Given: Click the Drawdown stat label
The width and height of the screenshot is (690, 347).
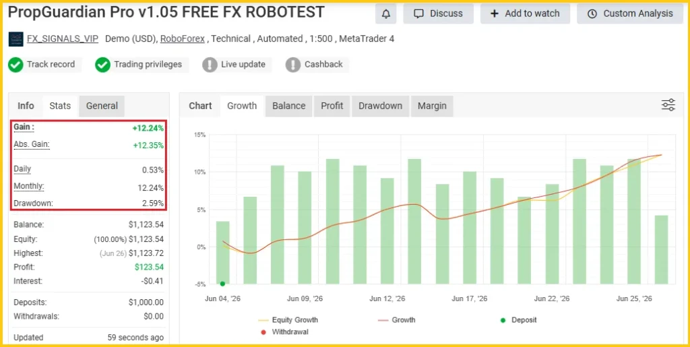Looking at the screenshot, I should (34, 203).
